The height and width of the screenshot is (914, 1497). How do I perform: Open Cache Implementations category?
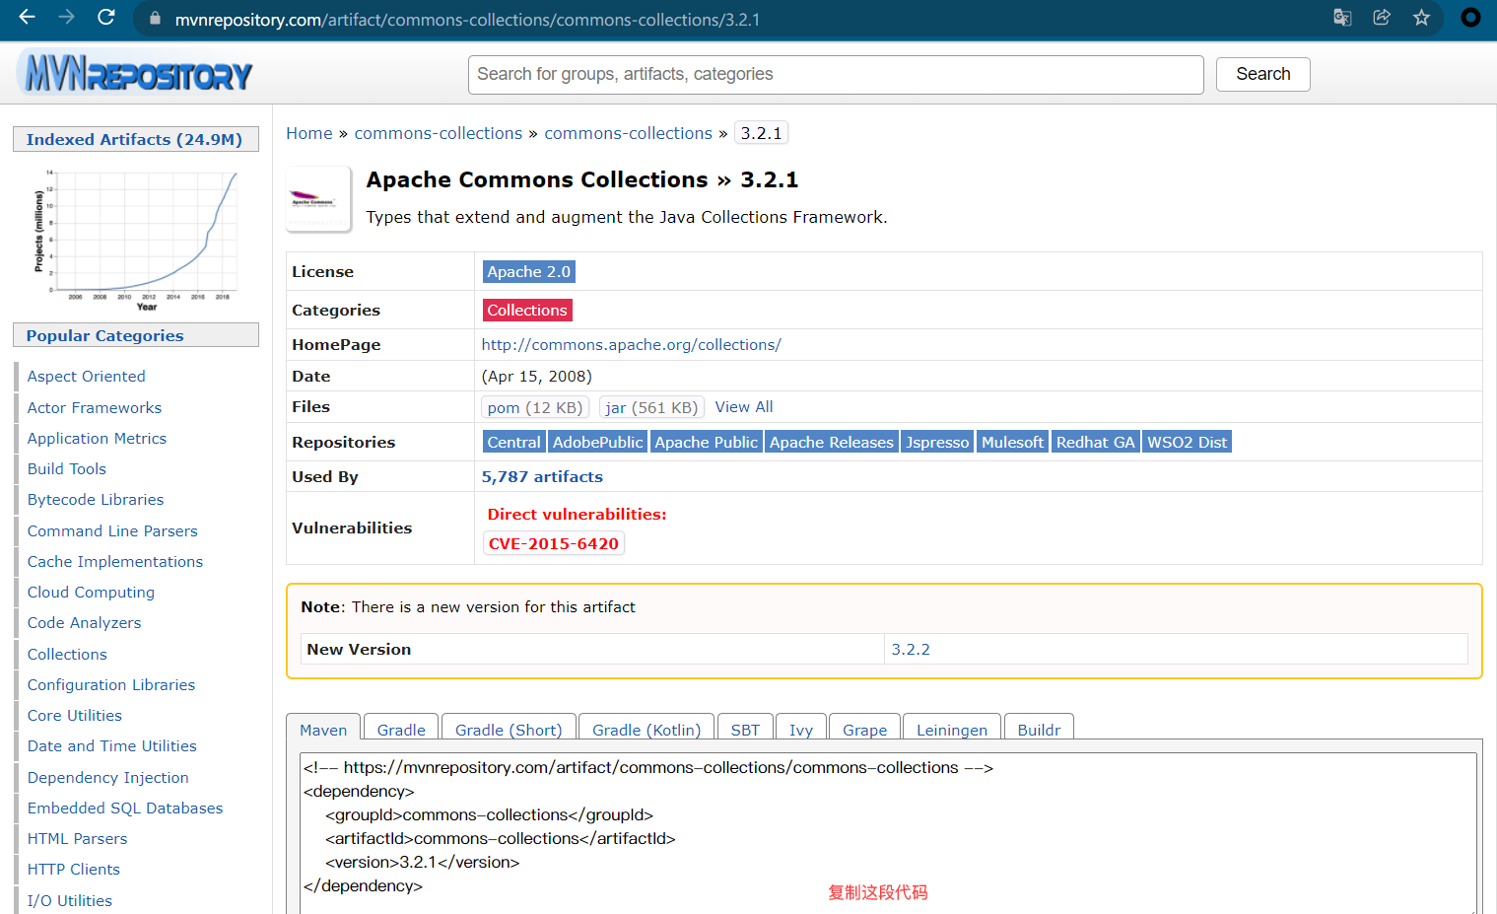point(115,562)
